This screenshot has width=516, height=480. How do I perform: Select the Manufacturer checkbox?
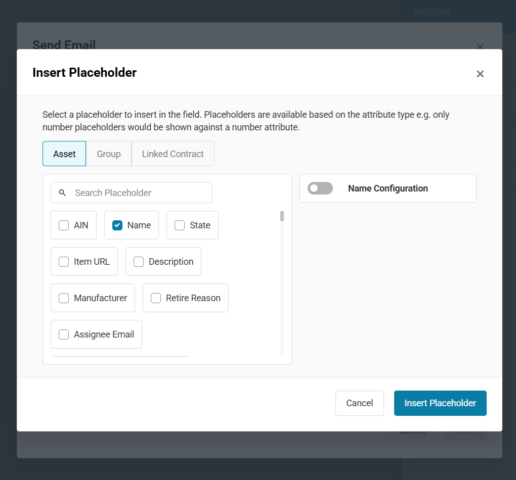pyautogui.click(x=64, y=298)
